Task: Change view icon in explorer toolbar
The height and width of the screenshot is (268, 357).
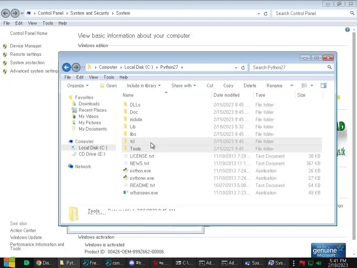Action: tap(304, 85)
